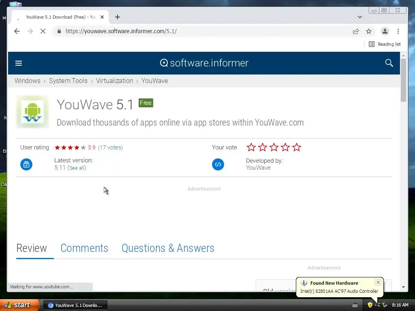This screenshot has width=415, height=311.
Task: Rate two stars in Your vote
Action: [263, 147]
